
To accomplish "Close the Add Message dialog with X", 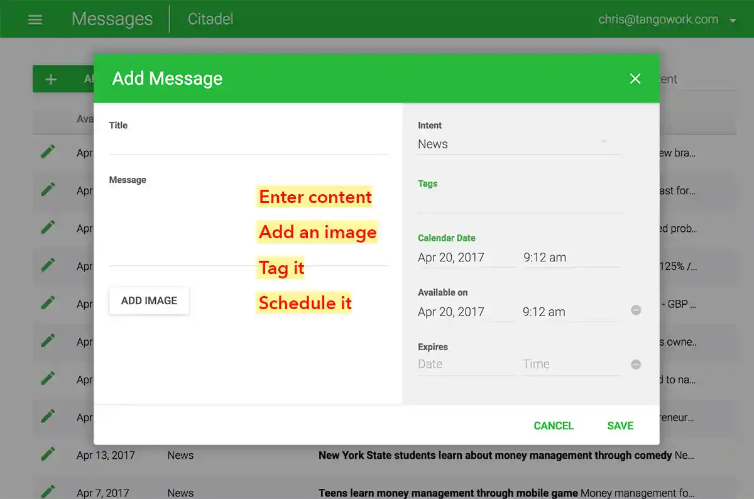I will [635, 79].
